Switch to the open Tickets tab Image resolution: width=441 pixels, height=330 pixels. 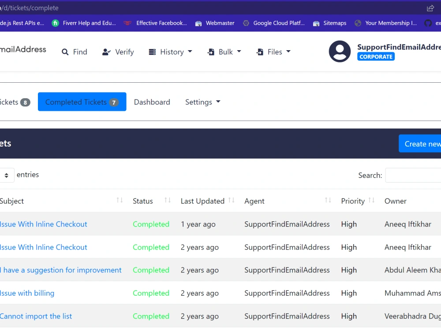coord(15,102)
